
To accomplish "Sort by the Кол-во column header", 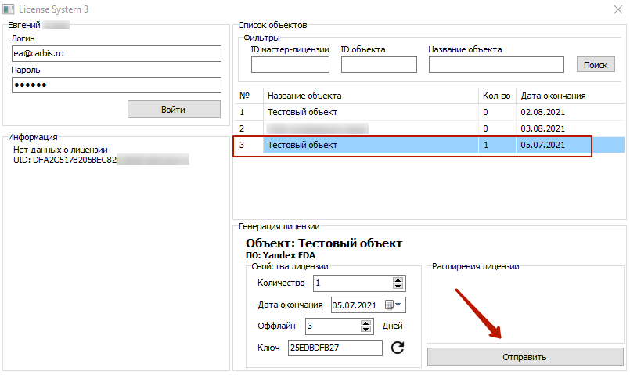I will (497, 96).
